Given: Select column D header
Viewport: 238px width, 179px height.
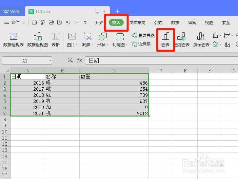Looking at the screenshot, I should coord(161,70).
